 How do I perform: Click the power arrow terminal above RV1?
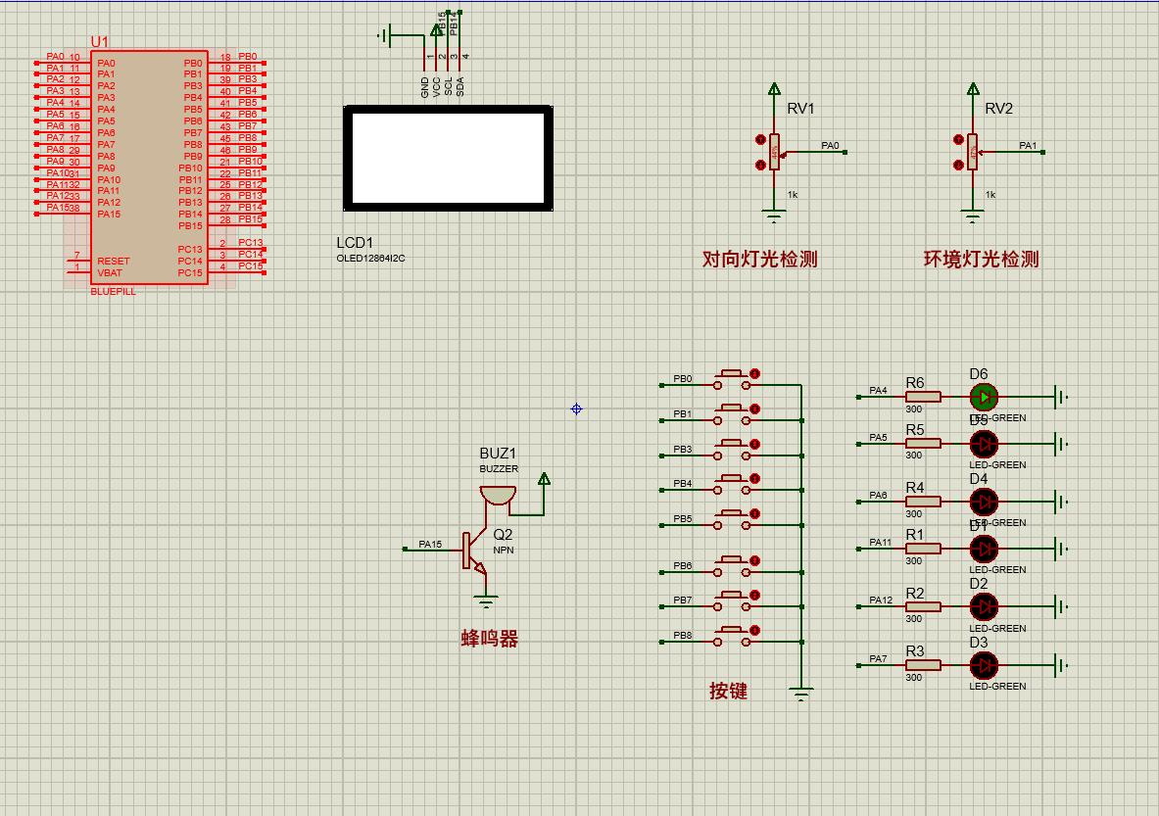coord(774,89)
